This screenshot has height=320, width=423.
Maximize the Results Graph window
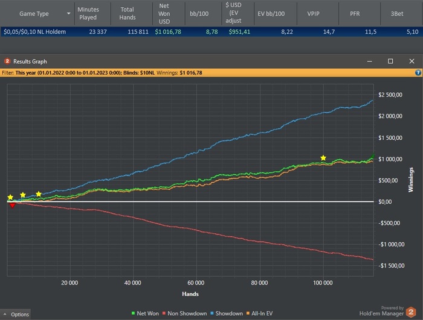coord(390,61)
